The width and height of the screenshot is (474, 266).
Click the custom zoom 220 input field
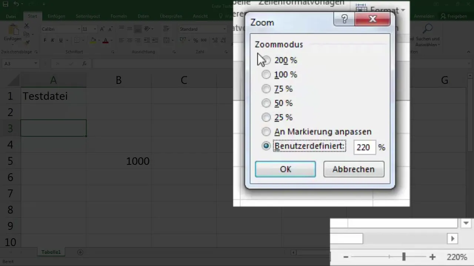coord(364,147)
